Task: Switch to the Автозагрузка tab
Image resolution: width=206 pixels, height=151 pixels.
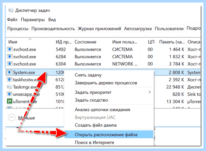Action: pos(138,28)
